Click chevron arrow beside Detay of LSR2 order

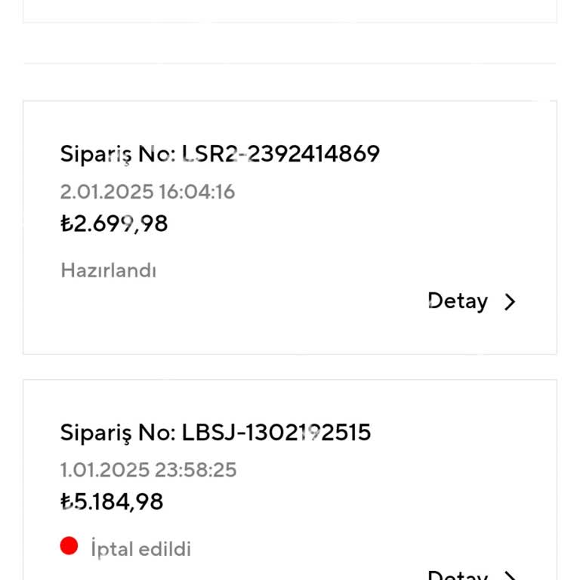coord(511,302)
